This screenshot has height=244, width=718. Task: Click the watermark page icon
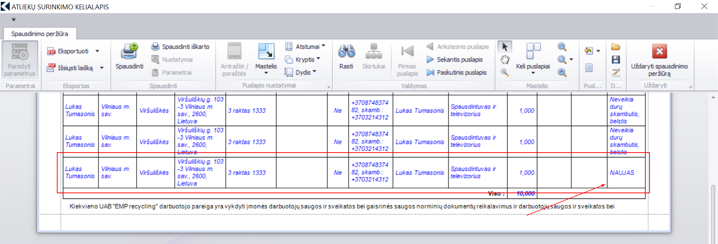tap(589, 68)
